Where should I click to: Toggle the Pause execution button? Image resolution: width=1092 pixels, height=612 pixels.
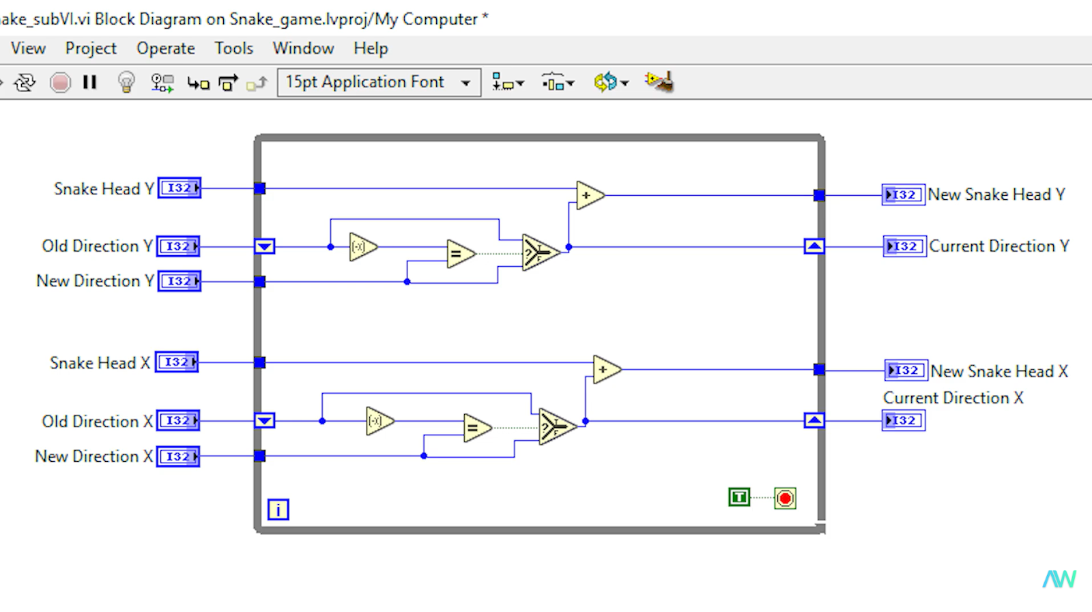coord(89,83)
